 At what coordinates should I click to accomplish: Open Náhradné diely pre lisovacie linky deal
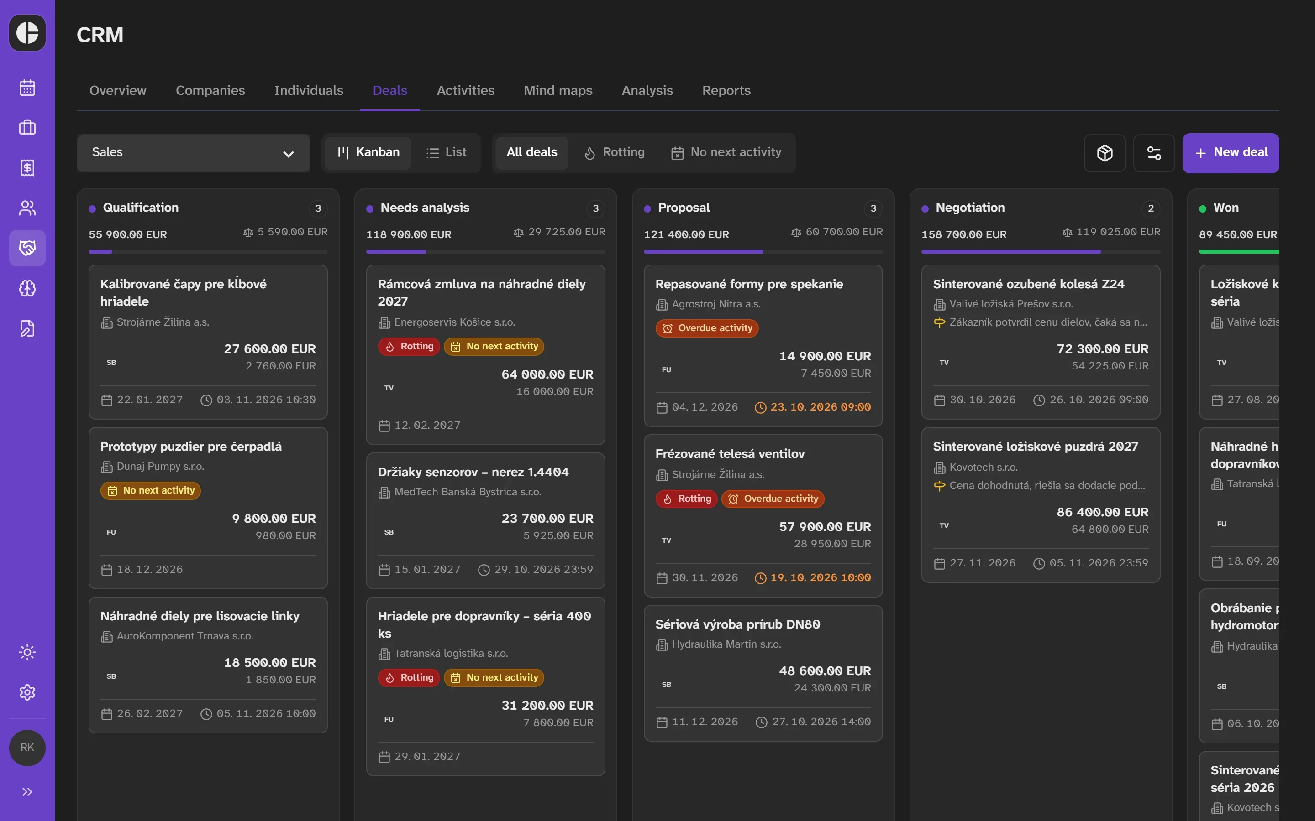[x=208, y=665]
